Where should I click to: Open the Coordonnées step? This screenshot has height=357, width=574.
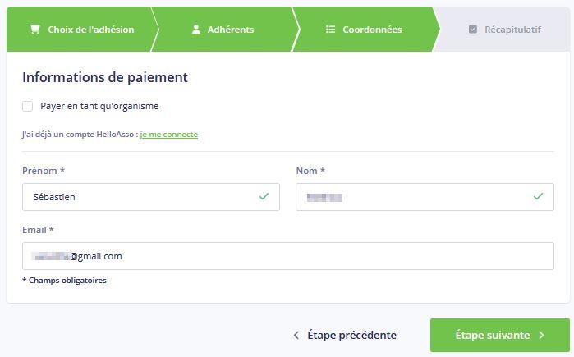[x=364, y=30]
